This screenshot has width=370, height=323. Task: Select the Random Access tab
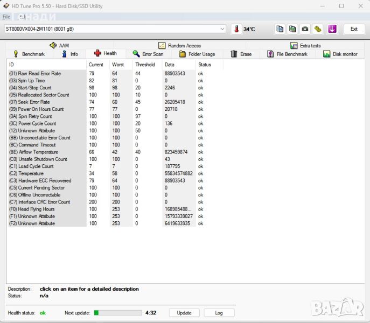pyautogui.click(x=179, y=46)
